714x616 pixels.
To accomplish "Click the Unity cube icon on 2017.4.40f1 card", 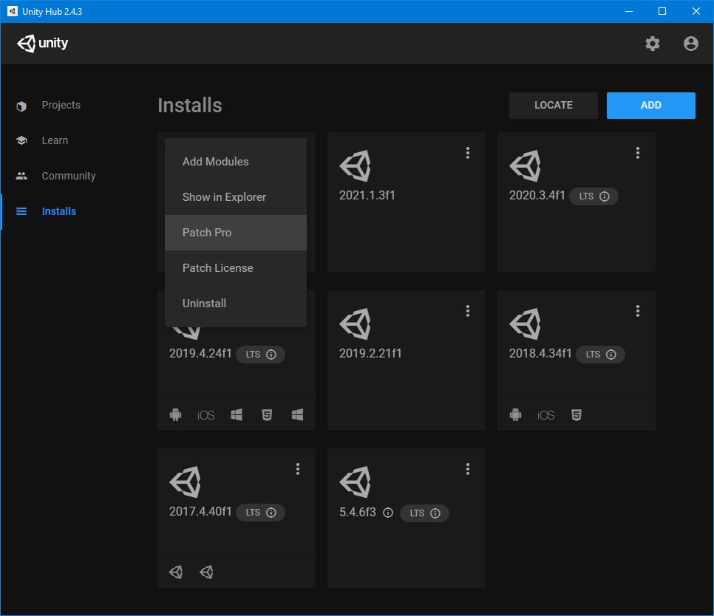I will coord(185,482).
